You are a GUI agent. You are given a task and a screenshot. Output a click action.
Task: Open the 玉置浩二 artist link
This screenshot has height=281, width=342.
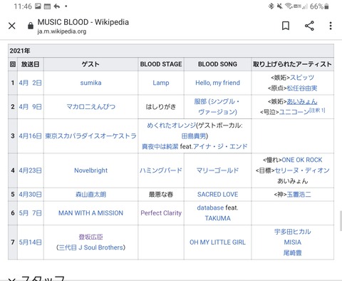pos(299,195)
